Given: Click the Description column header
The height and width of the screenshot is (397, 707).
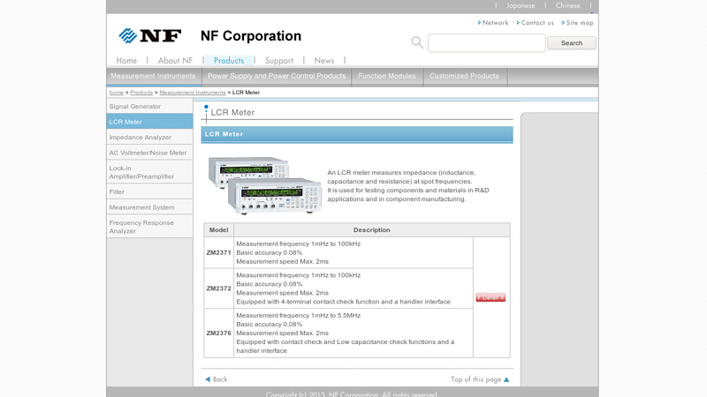Looking at the screenshot, I should pyautogui.click(x=372, y=230).
